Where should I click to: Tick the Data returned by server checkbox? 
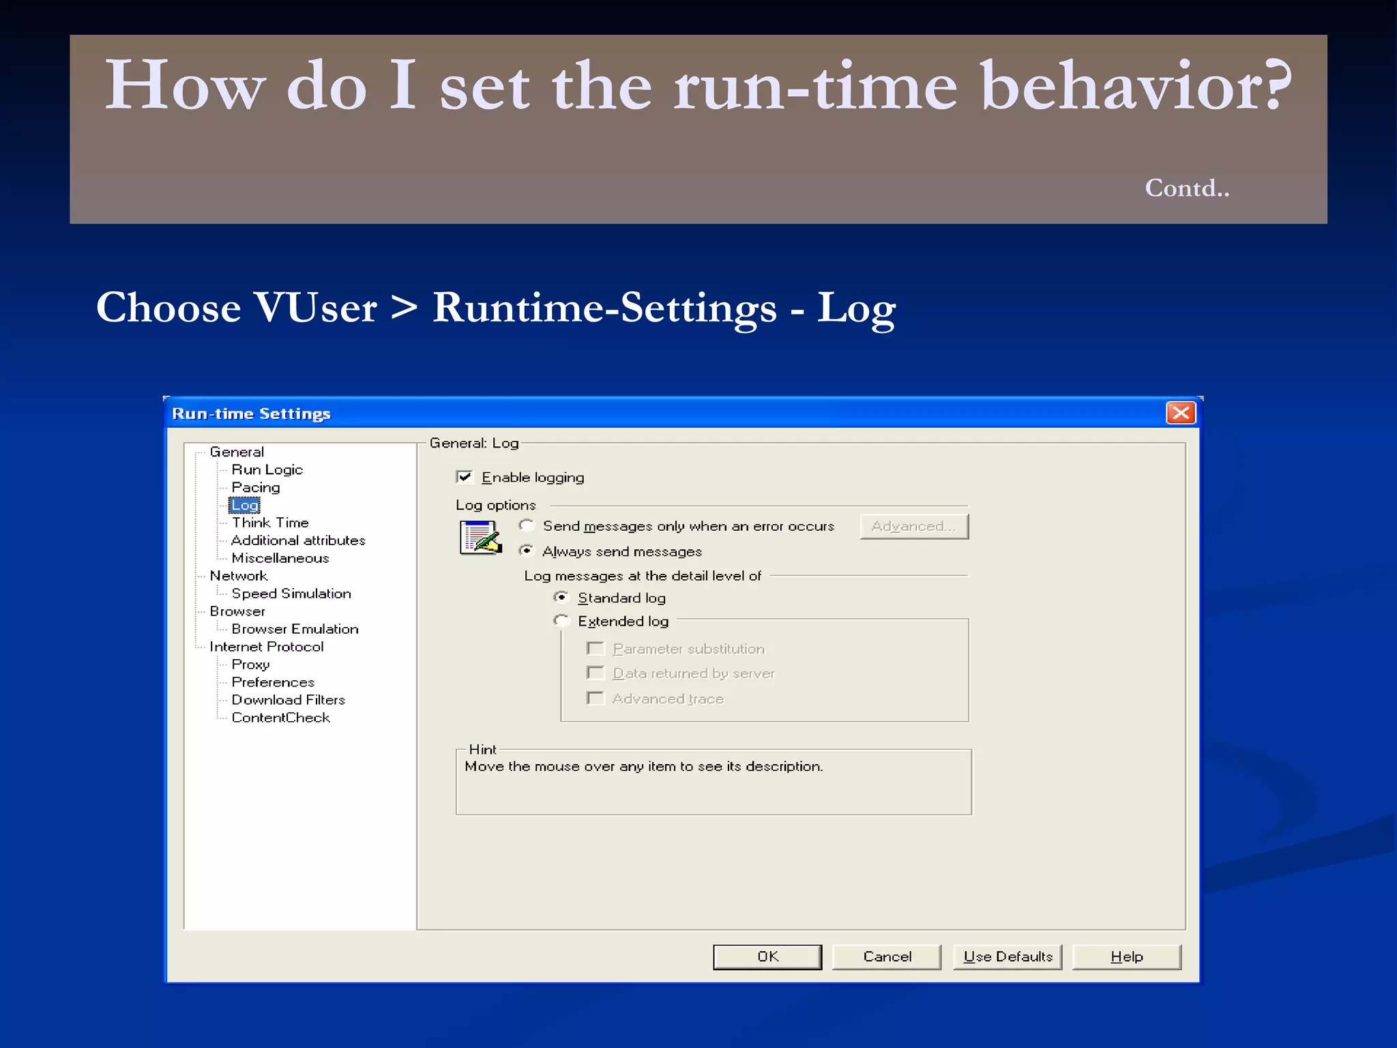(595, 673)
